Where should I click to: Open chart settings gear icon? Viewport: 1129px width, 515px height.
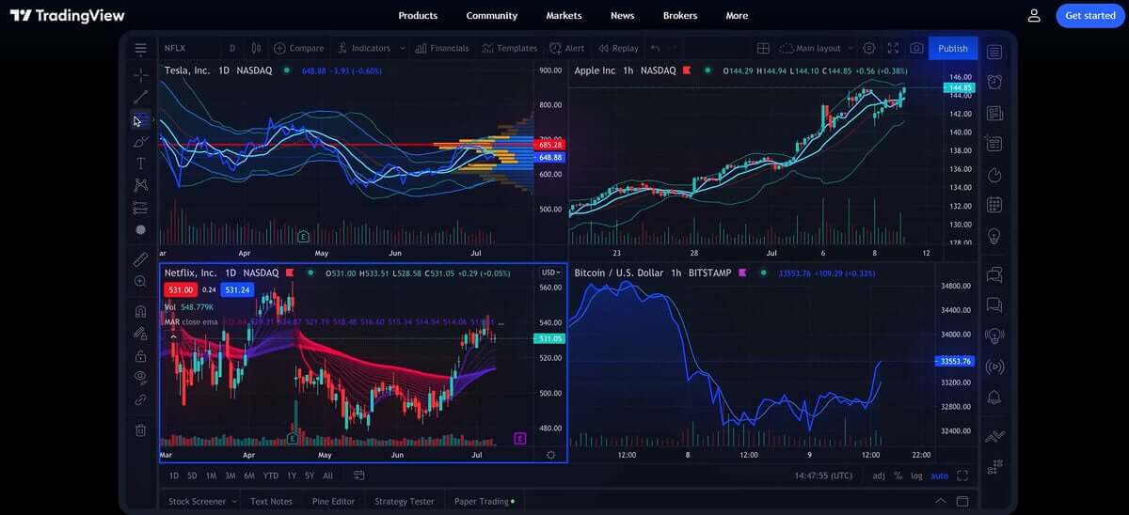(x=868, y=48)
